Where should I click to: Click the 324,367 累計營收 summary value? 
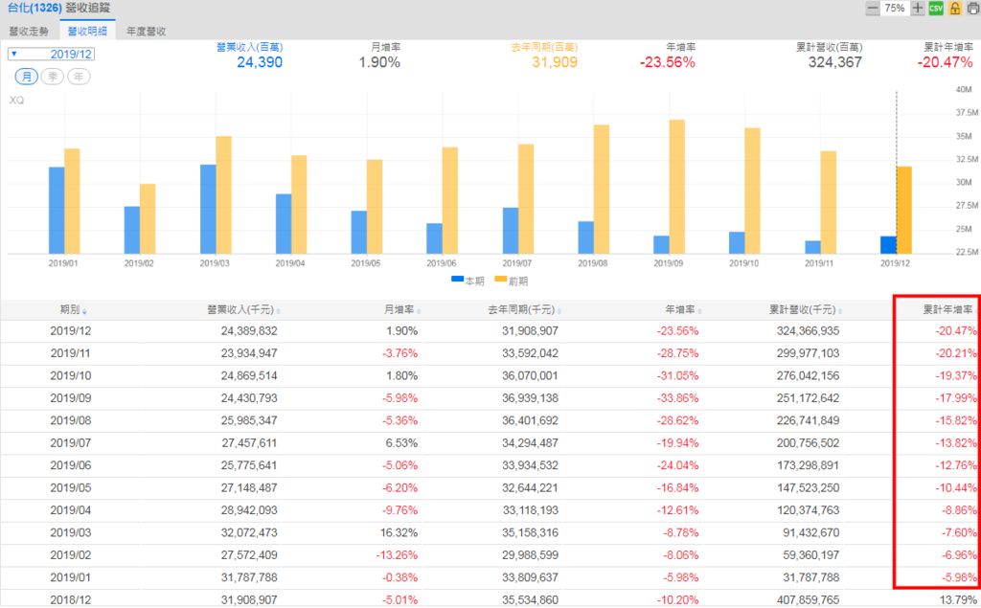tap(834, 62)
